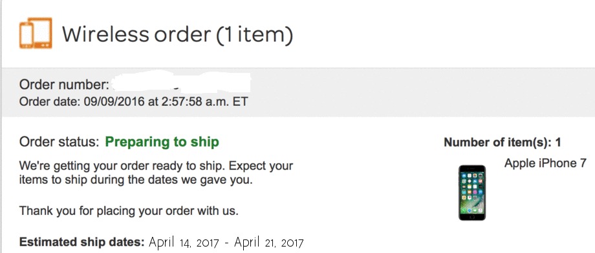
Task: Click the 'Apple iPhone 7' product name
Action: tap(545, 163)
